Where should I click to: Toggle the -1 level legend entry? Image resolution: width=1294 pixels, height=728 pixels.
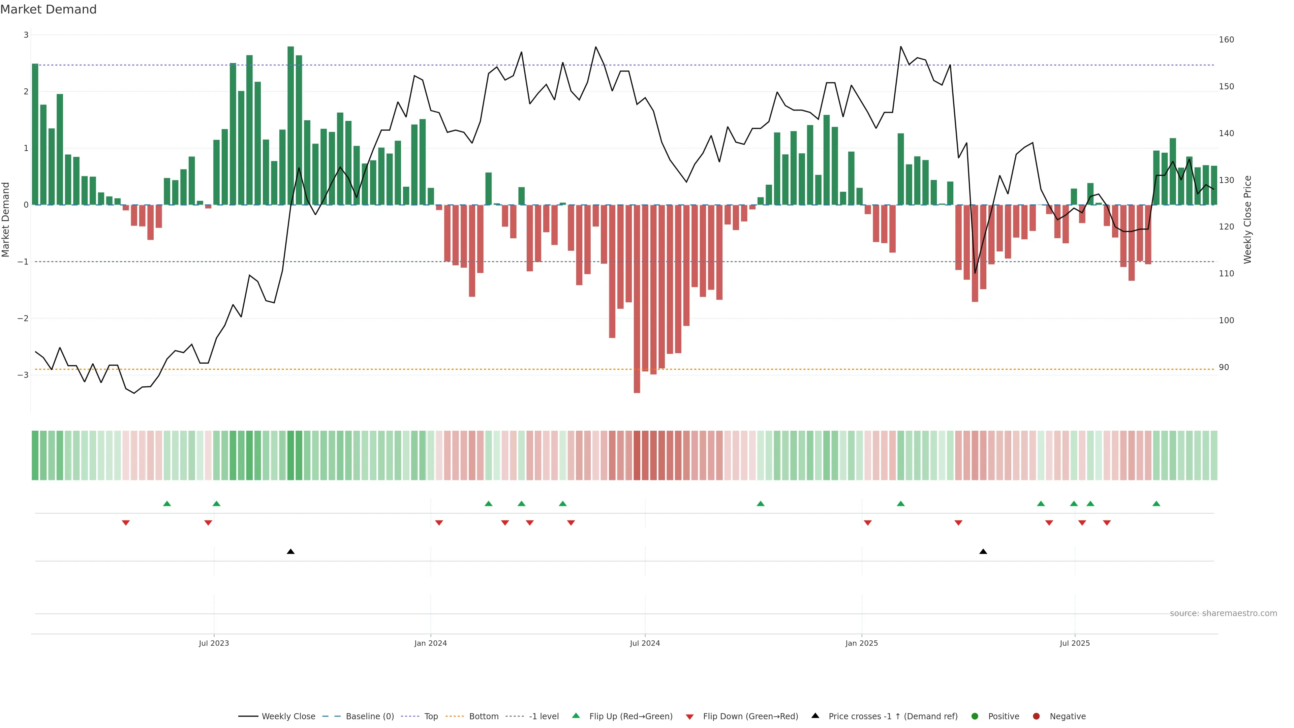coord(544,716)
